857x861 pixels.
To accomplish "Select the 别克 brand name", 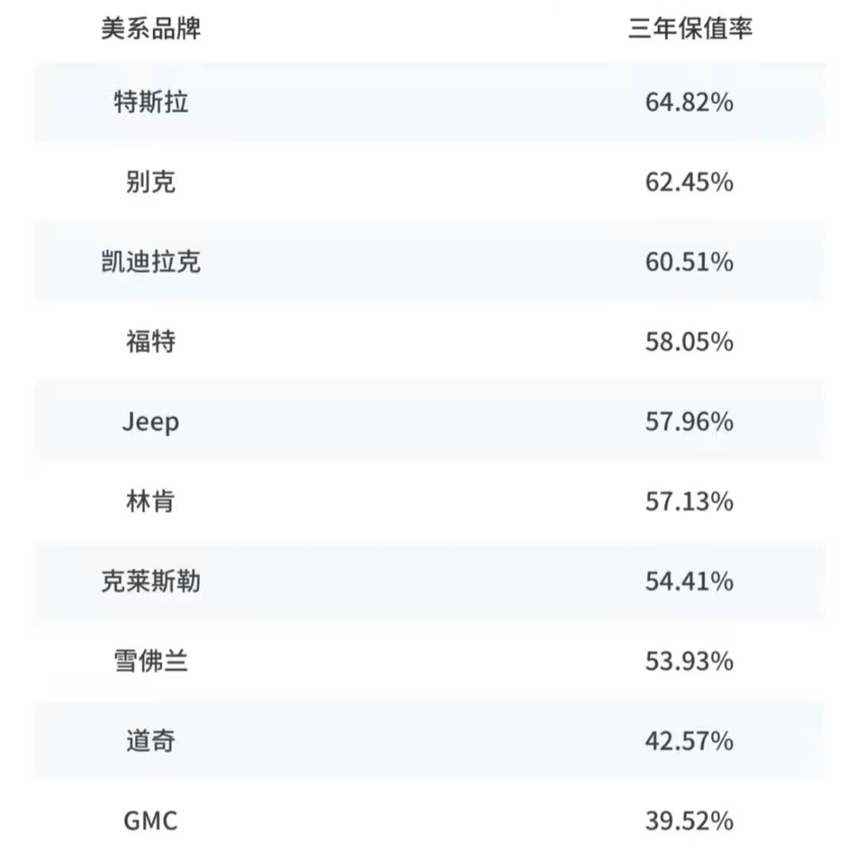I will pyautogui.click(x=151, y=183).
